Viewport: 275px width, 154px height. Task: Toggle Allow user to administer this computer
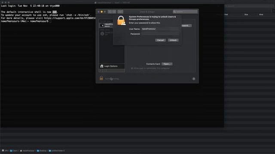coord(132,68)
